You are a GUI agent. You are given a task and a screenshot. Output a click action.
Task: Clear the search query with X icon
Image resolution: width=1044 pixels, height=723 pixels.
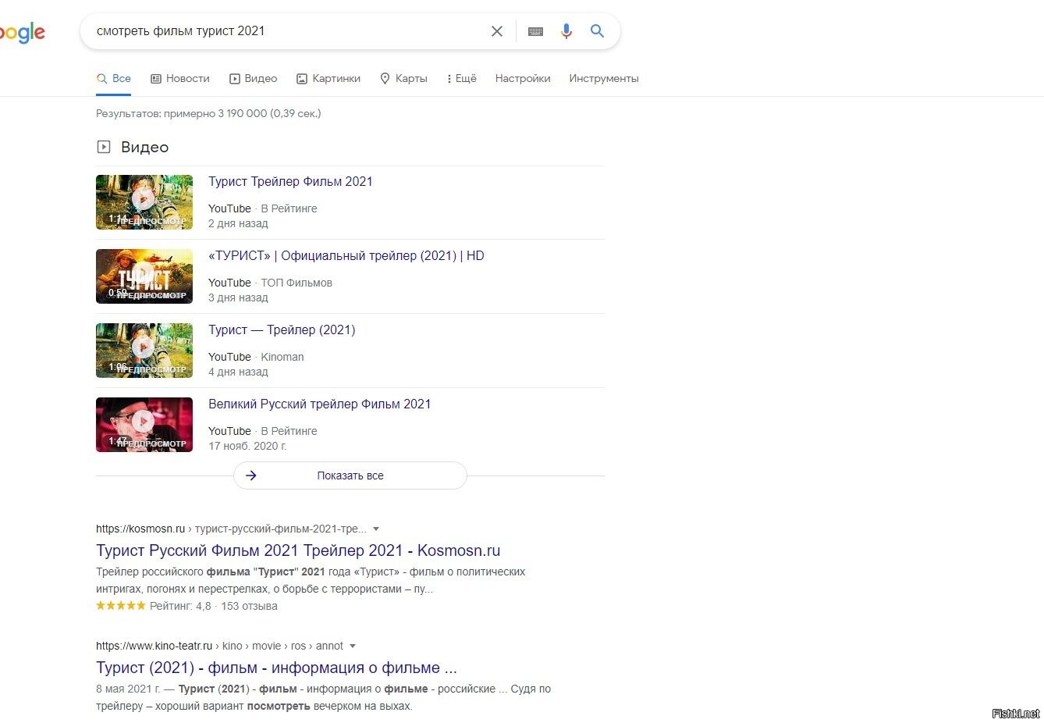click(497, 31)
